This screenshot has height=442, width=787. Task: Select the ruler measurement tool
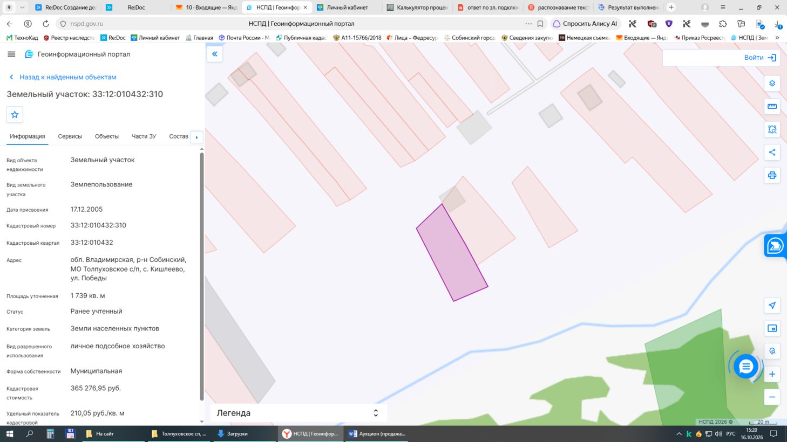point(772,106)
